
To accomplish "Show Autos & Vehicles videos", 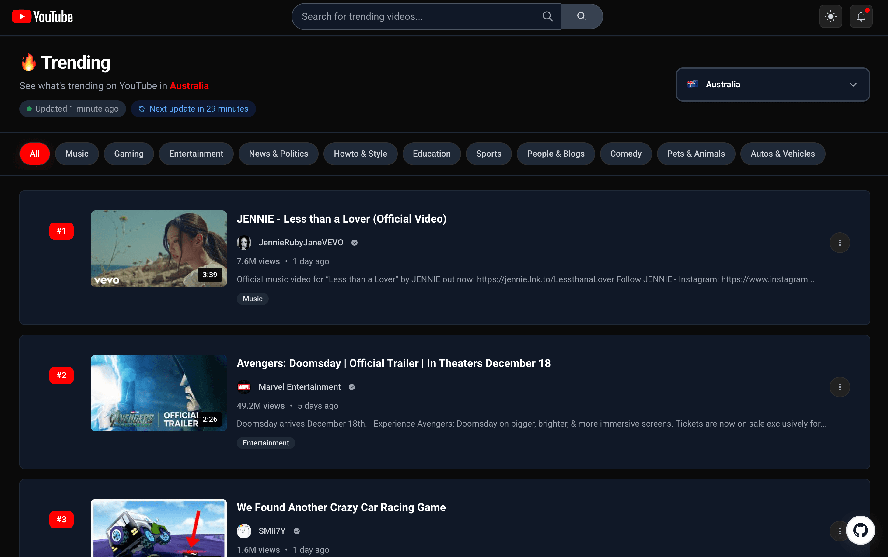I will coord(783,154).
